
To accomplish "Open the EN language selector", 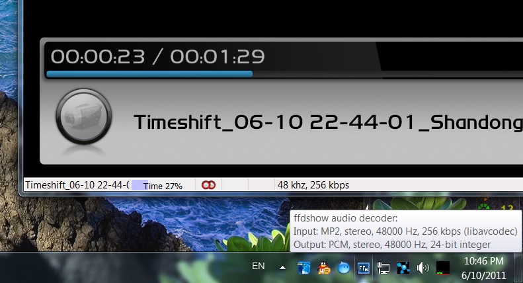I will click(x=258, y=266).
